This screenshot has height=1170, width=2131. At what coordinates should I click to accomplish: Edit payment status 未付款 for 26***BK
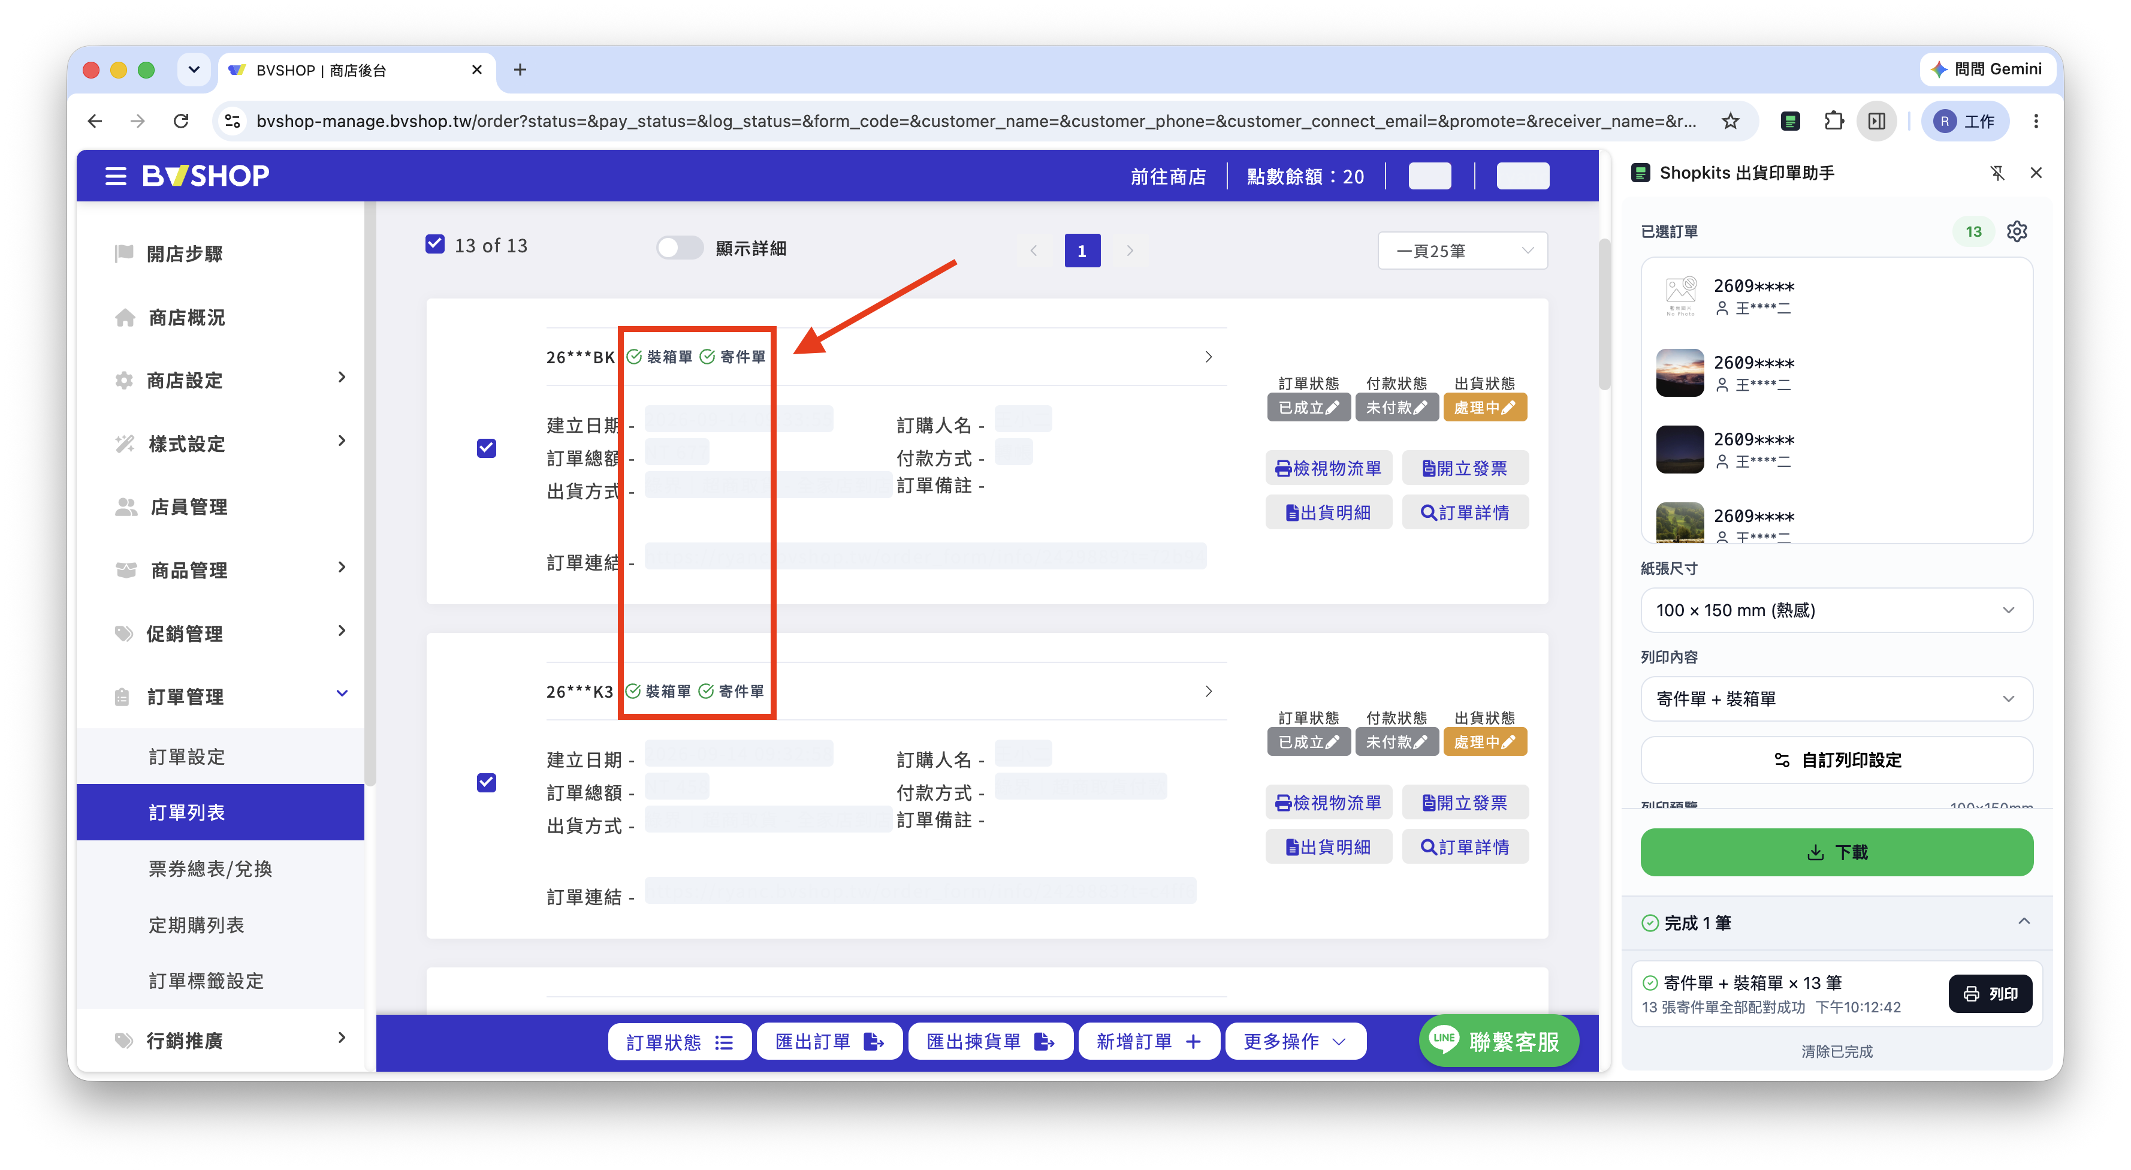(1396, 407)
